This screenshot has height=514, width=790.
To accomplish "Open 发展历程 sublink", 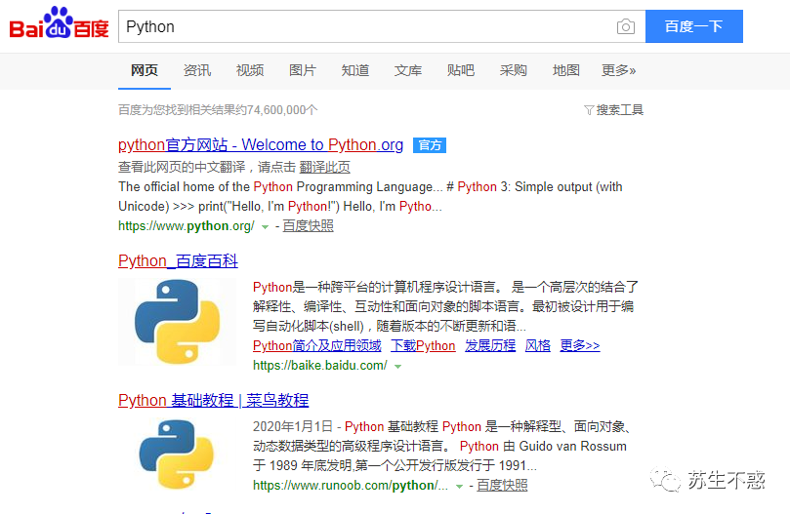I will pyautogui.click(x=490, y=346).
